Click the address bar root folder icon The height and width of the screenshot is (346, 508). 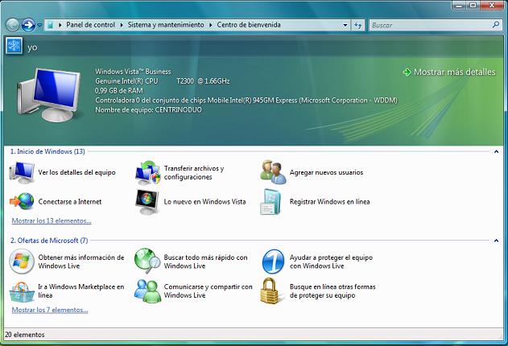point(50,25)
